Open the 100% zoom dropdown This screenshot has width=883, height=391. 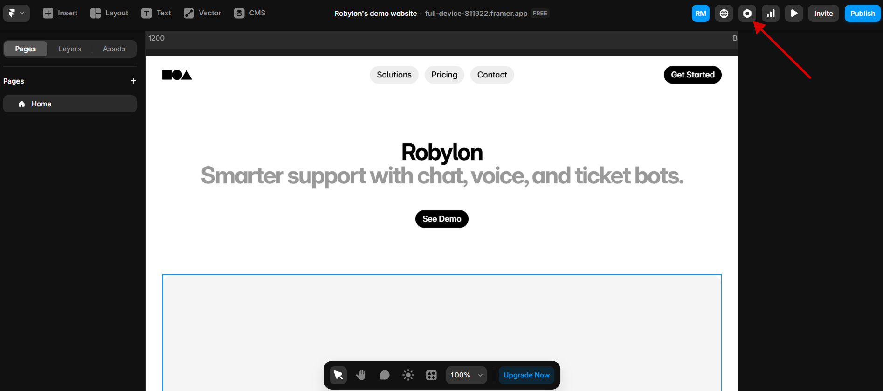pyautogui.click(x=466, y=375)
